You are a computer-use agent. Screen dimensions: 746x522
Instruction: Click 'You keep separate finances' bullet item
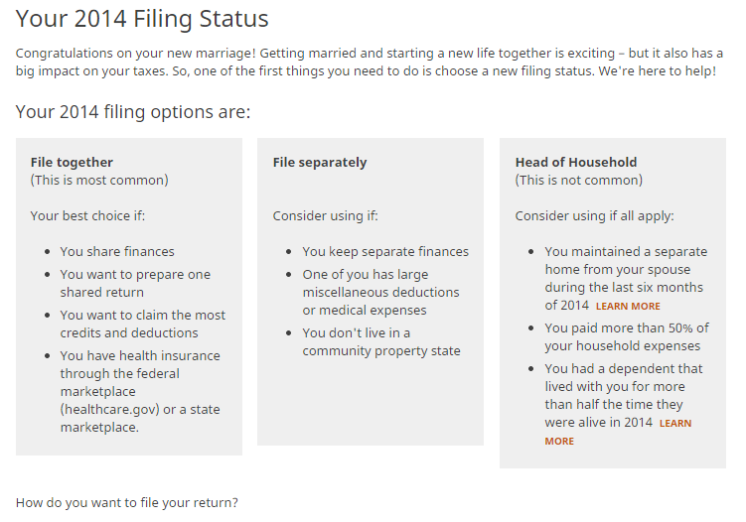pos(385,251)
